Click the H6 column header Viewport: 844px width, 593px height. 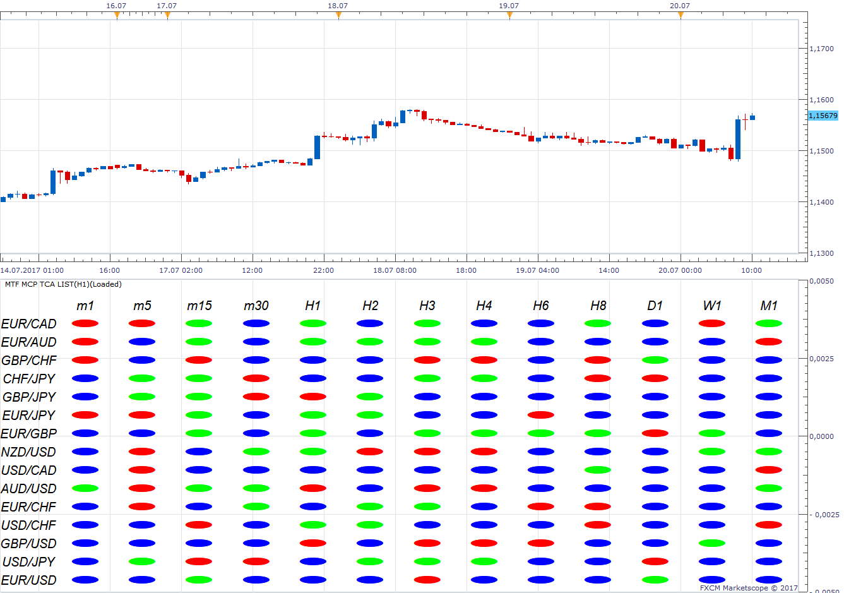pos(541,306)
